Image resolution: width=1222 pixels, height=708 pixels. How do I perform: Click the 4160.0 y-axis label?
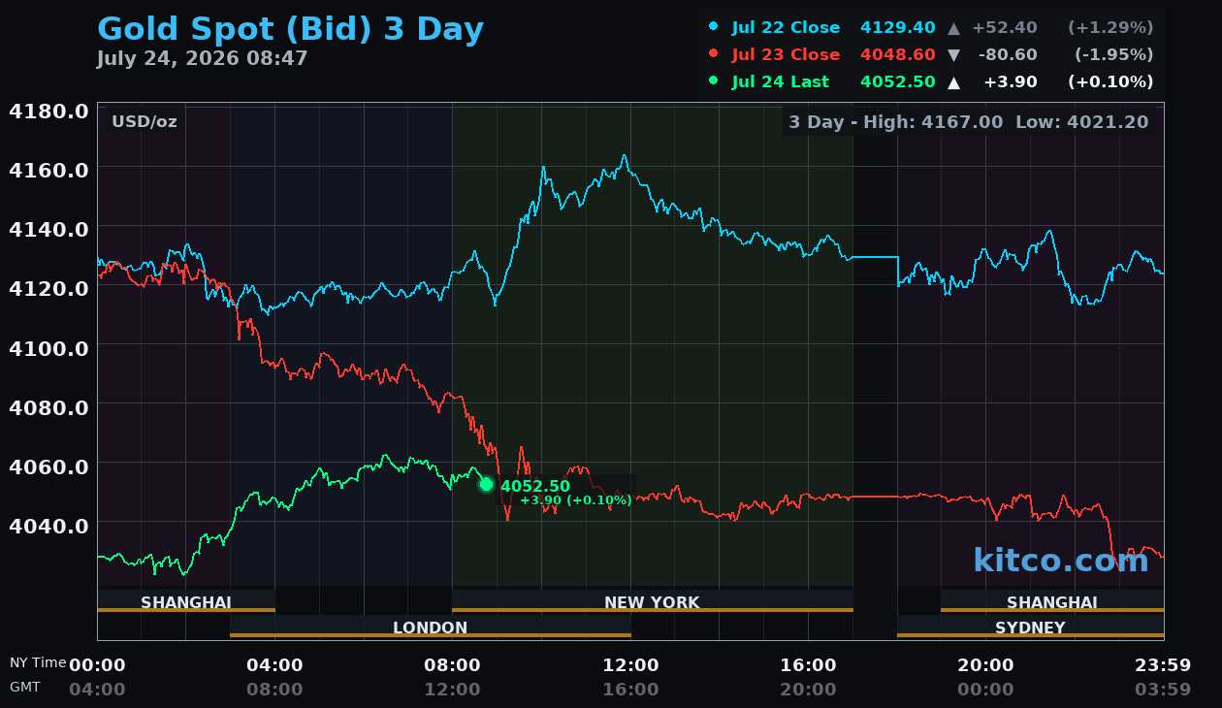click(48, 170)
